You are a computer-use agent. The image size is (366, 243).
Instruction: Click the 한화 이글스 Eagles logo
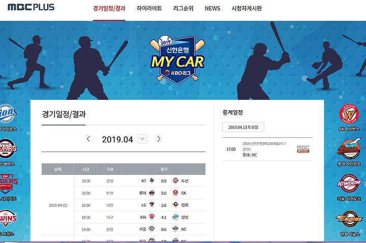click(x=349, y=219)
